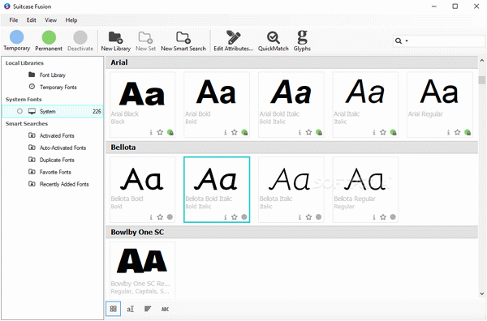Show info for Arial Regular
This screenshot has width=487, height=321.
point(448,132)
